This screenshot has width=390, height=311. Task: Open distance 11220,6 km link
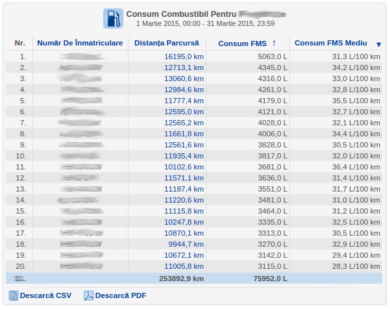click(184, 200)
